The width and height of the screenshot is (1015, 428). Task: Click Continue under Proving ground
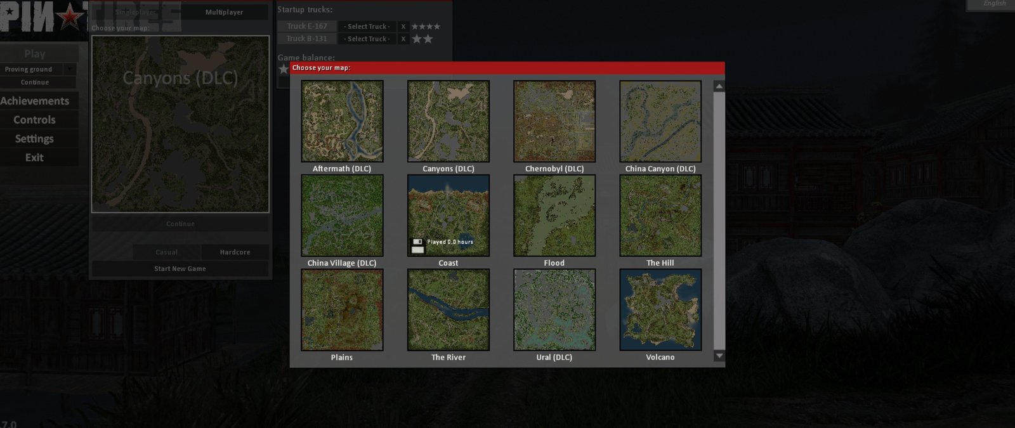click(35, 82)
